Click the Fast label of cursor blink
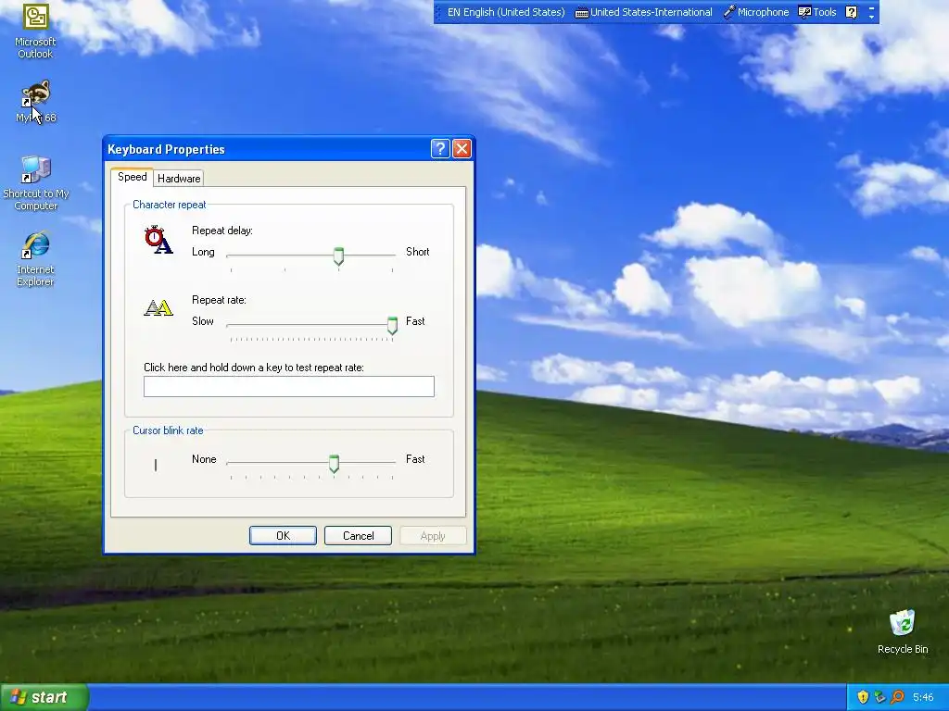Screen dimensions: 949x711 pos(415,459)
